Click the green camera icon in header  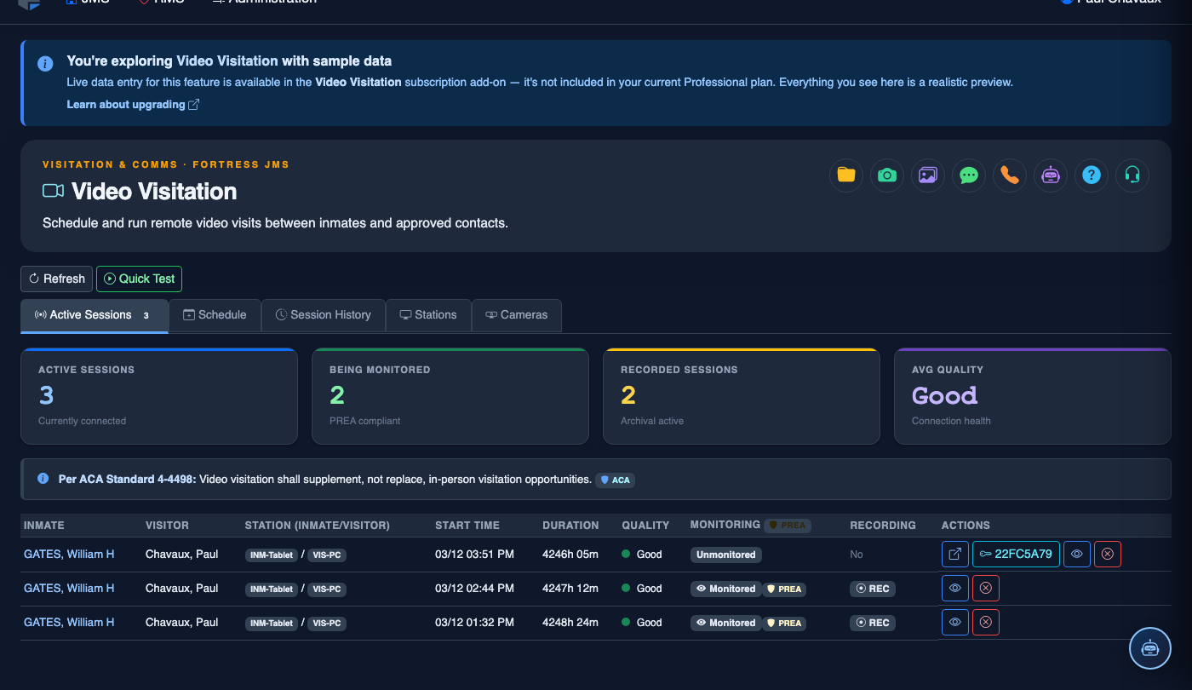pos(887,175)
